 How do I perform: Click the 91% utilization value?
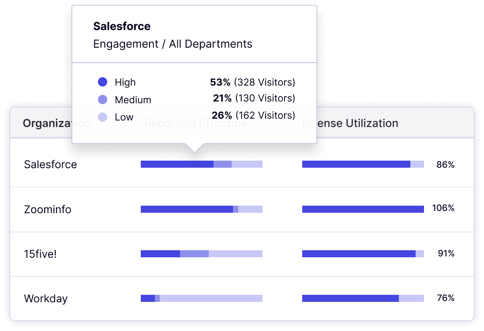pyautogui.click(x=446, y=253)
